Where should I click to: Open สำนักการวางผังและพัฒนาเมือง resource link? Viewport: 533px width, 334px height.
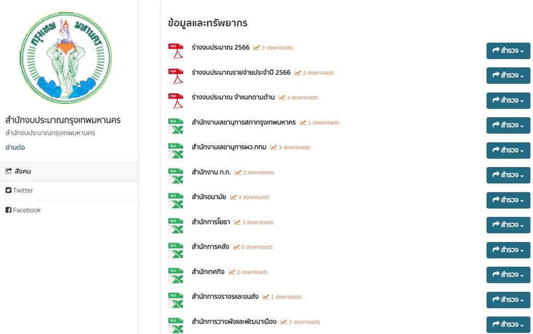coord(234,322)
